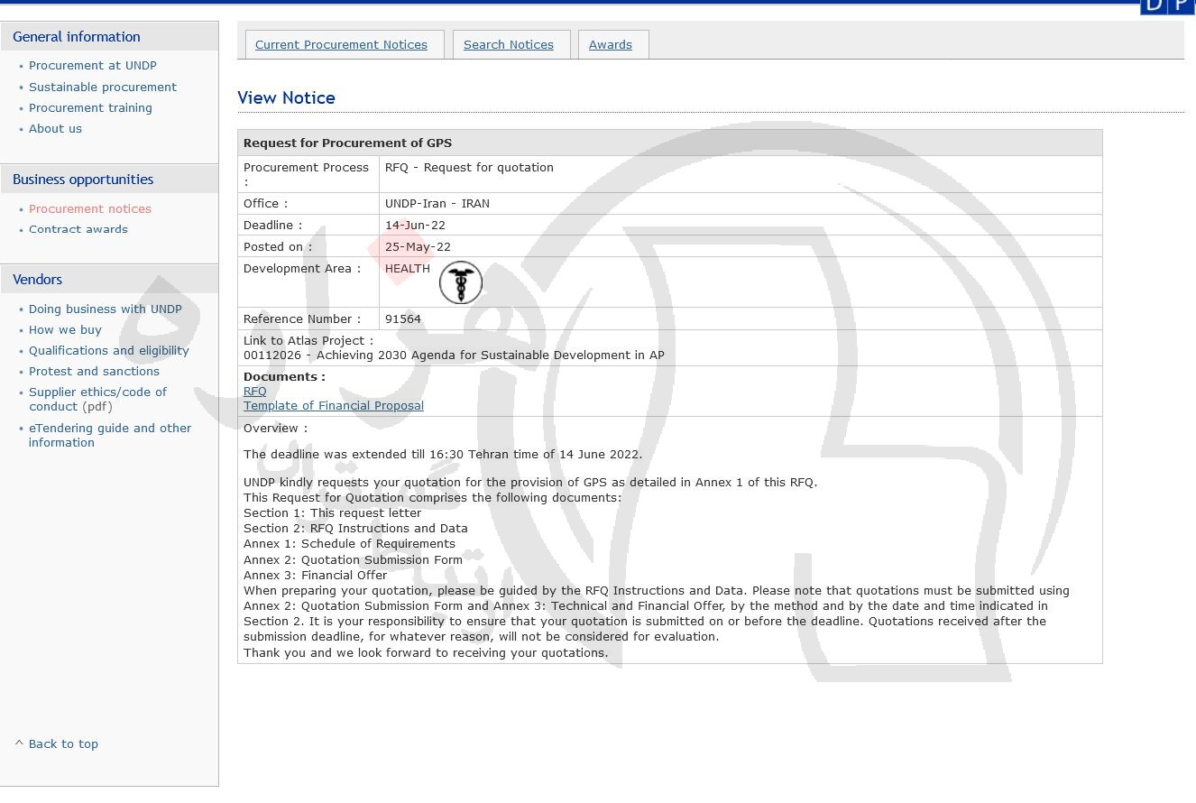1196x803 pixels.
Task: Go to Procurement at UNDP
Action: 93,65
